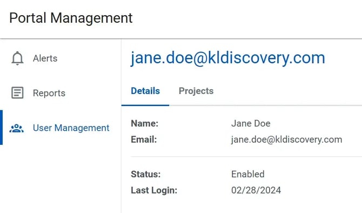Screen dimensions: 362x213
Task: Switch to the Projects tab
Action: click(x=196, y=91)
